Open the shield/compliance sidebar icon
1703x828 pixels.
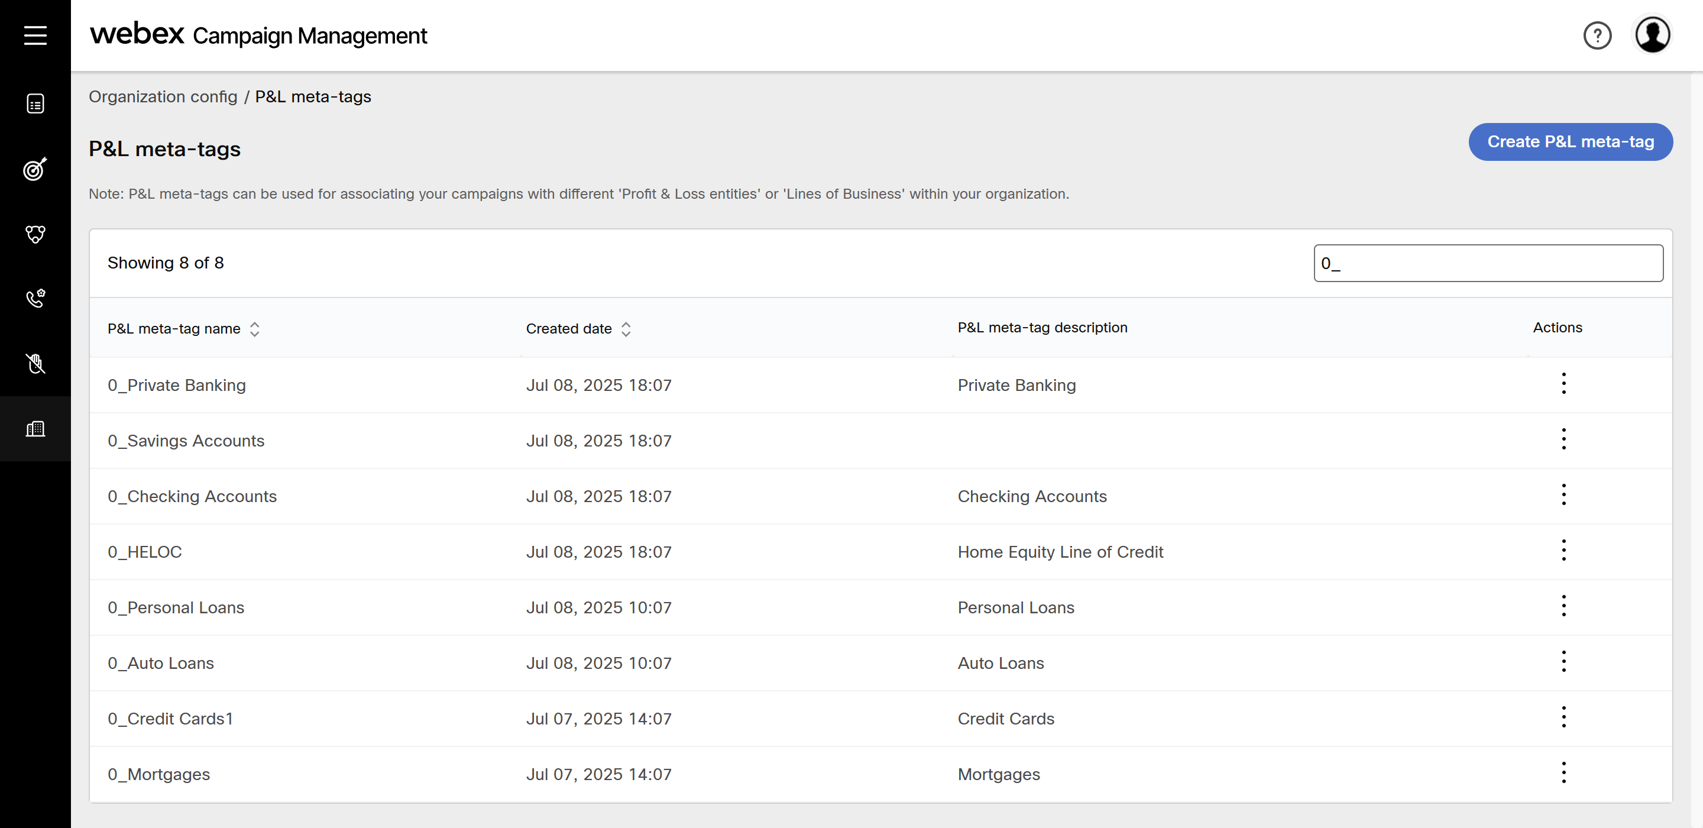(x=35, y=234)
